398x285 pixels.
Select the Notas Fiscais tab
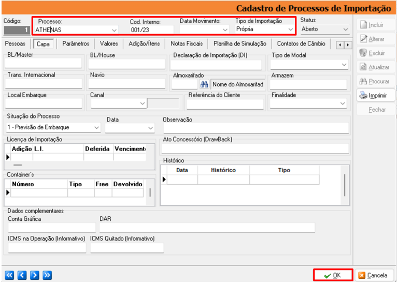point(188,44)
